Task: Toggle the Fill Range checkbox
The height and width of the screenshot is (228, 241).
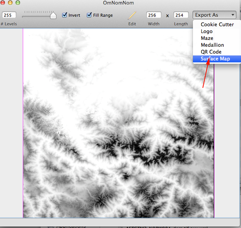Action: point(89,15)
